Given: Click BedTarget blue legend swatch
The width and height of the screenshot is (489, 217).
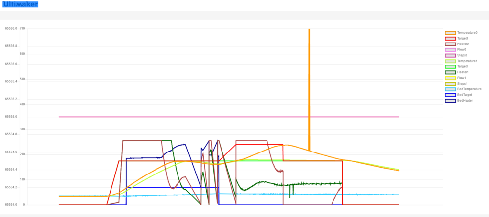Looking at the screenshot, I should pyautogui.click(x=450, y=95).
